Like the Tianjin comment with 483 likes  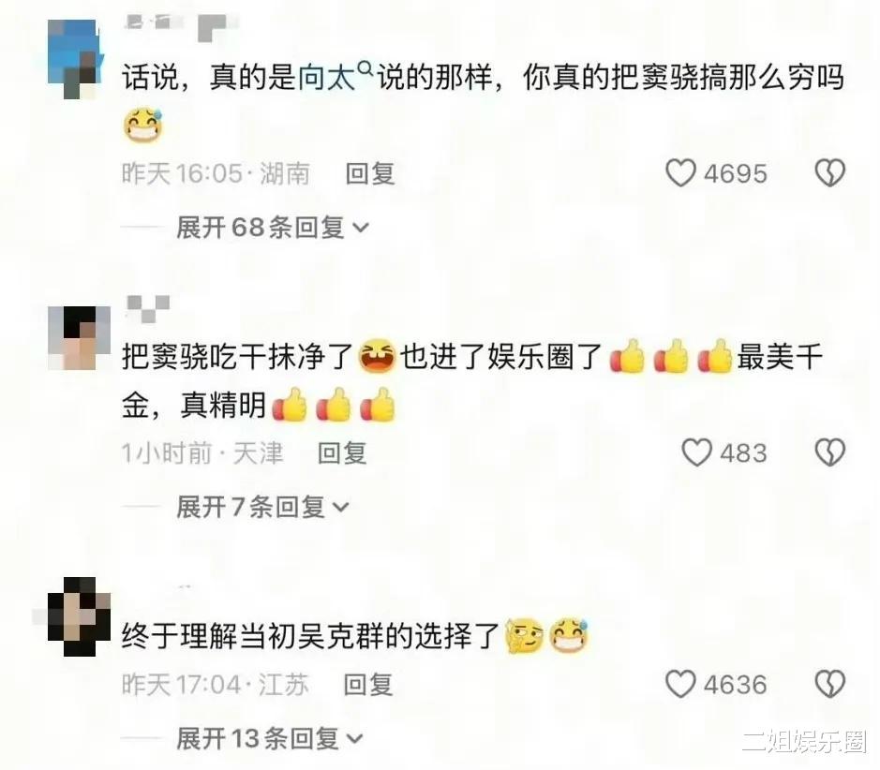696,452
